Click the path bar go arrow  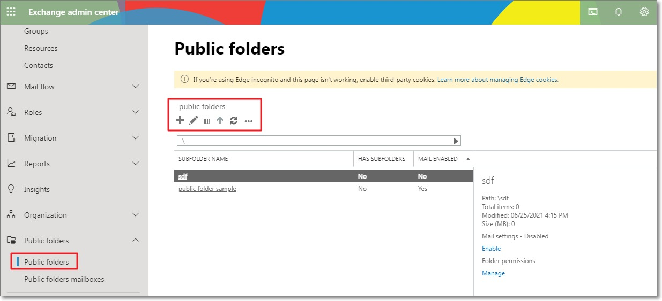click(456, 141)
